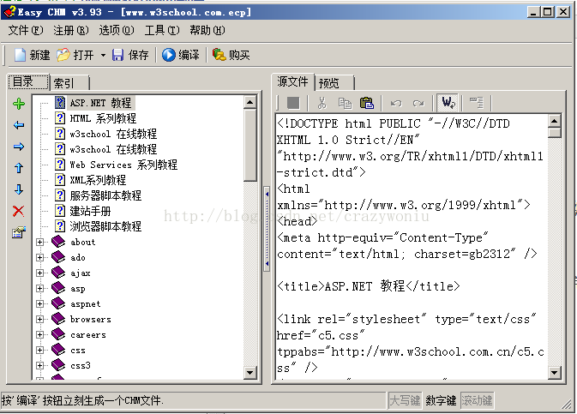Expand the asp folder node
The height and width of the screenshot is (414, 577).
point(39,289)
